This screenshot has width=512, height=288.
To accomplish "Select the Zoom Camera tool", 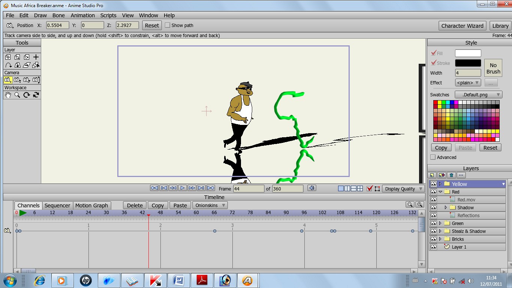I will tap(17, 80).
